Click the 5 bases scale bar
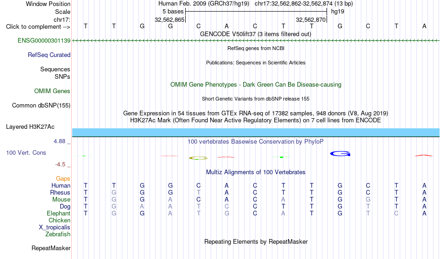This screenshot has width=440, height=259. pos(256,12)
